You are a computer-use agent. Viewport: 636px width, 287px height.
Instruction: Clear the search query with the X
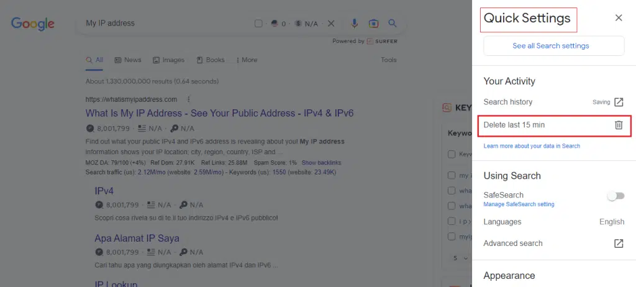(x=331, y=24)
